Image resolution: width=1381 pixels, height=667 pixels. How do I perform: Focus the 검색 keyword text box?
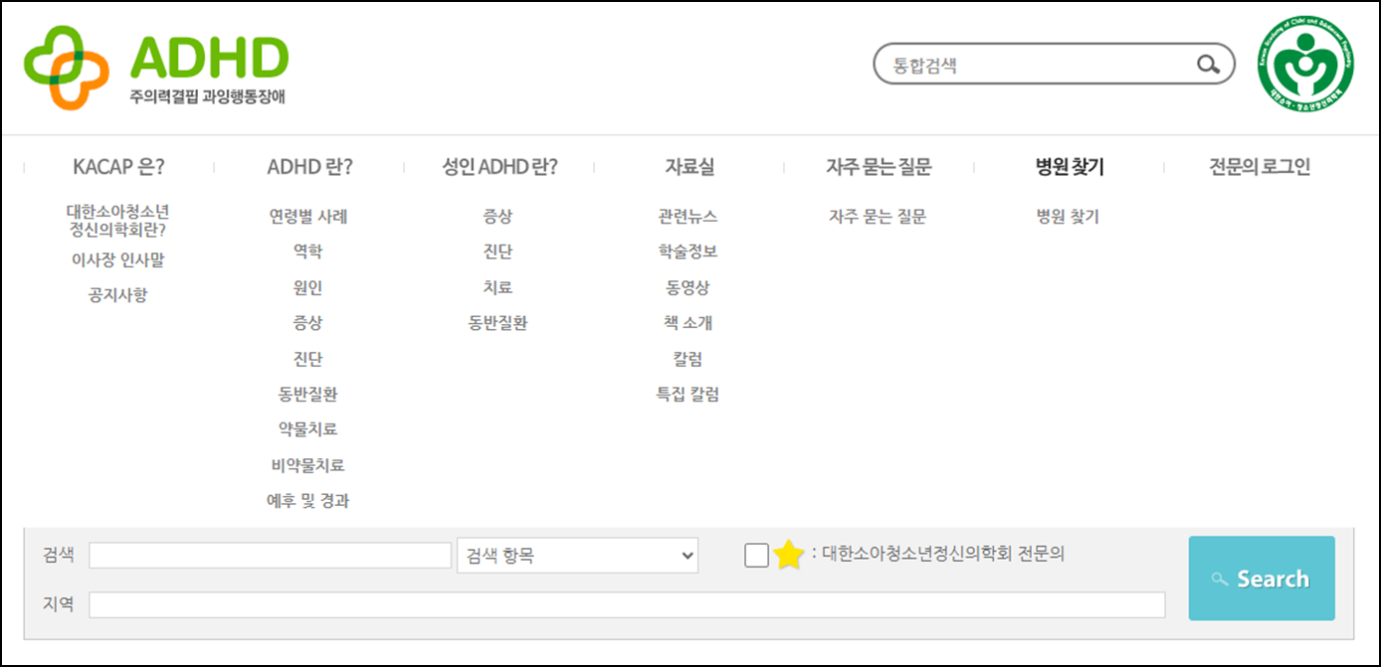click(270, 556)
